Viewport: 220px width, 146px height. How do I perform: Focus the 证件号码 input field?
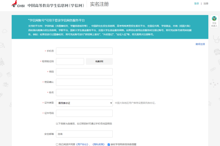pyautogui.click(x=84, y=113)
